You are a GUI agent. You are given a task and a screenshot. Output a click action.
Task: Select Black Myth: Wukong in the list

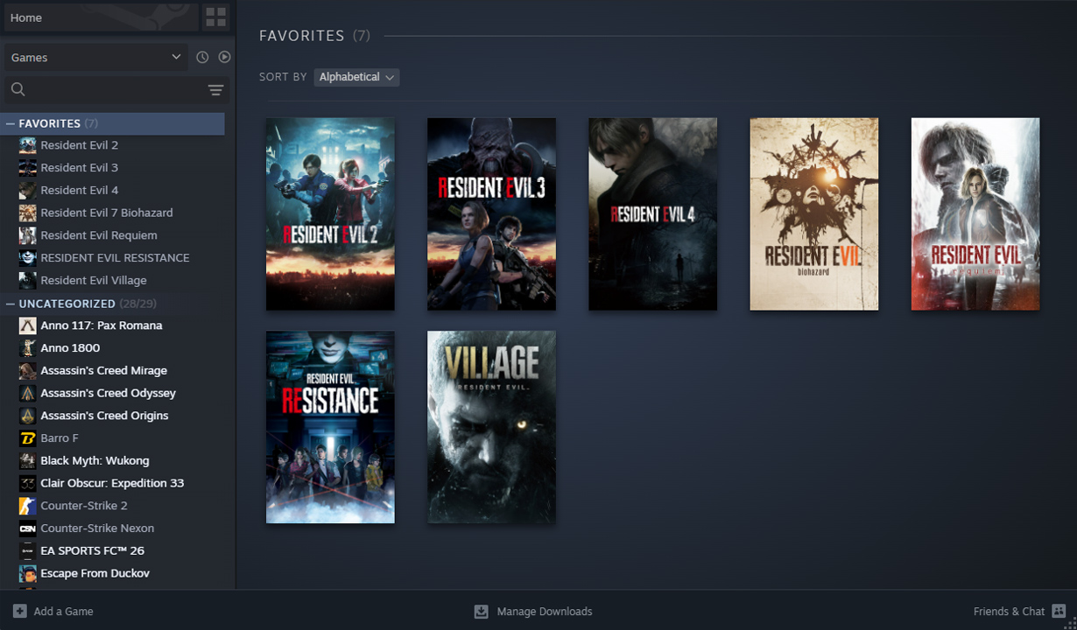tap(95, 460)
